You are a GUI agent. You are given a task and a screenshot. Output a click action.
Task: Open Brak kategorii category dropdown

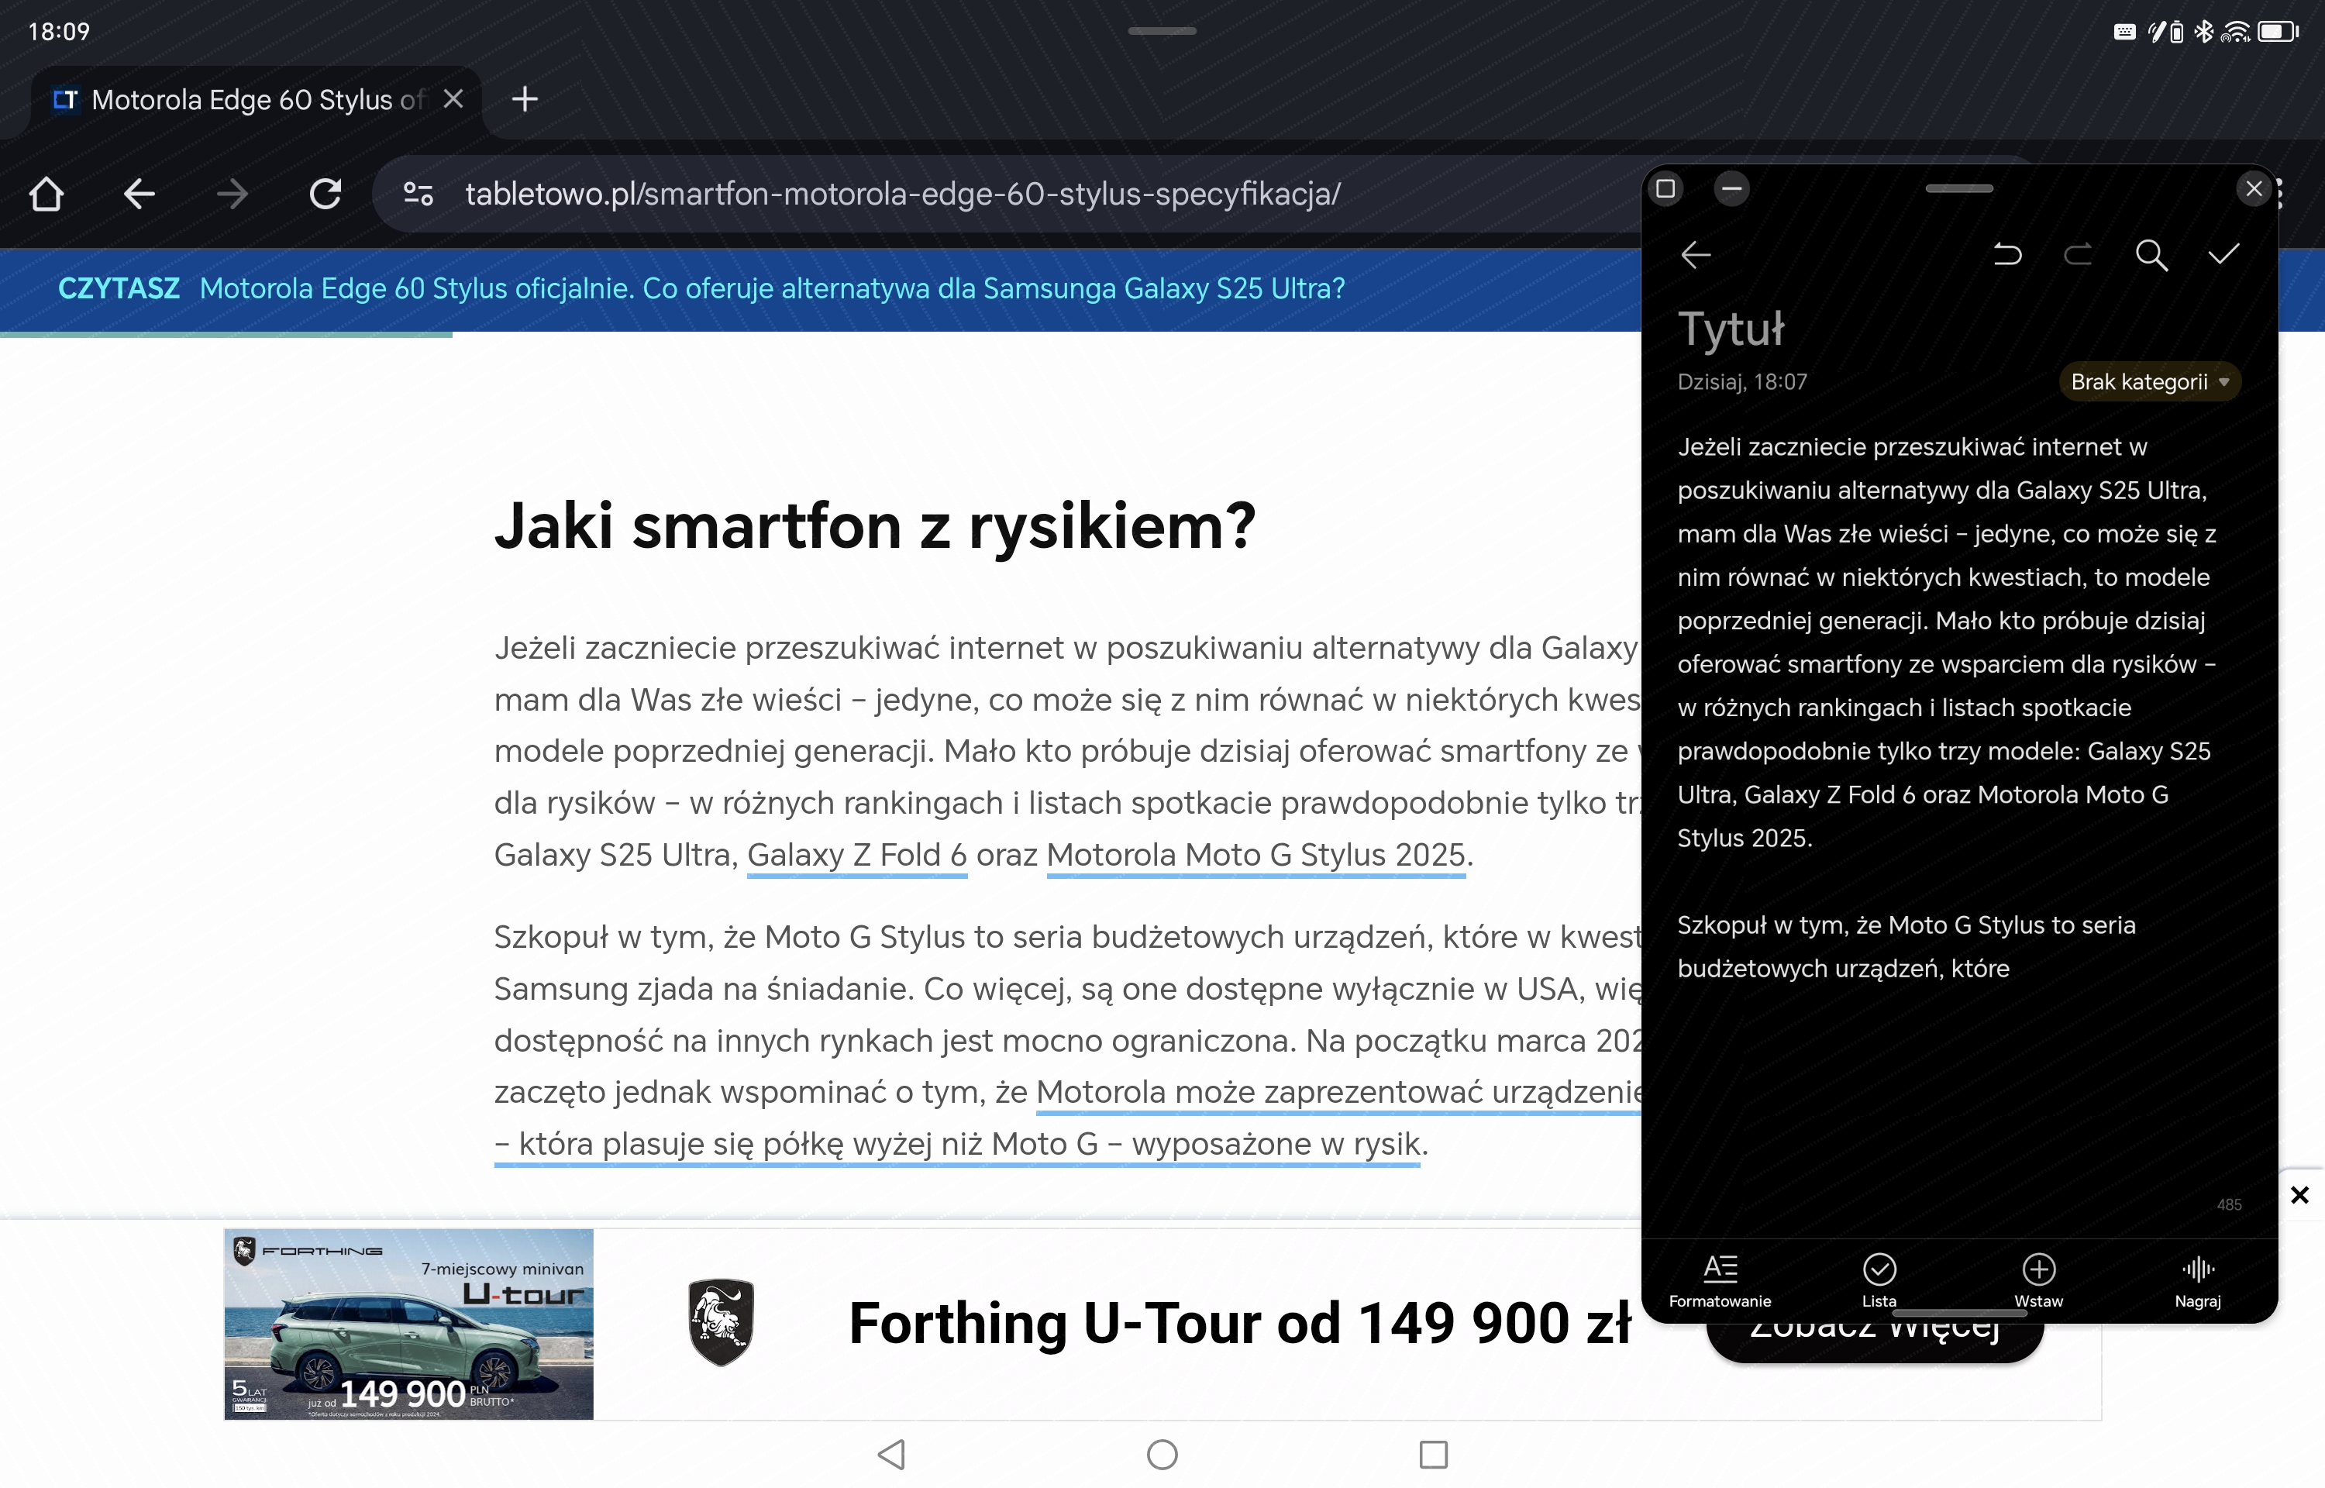click(2149, 381)
